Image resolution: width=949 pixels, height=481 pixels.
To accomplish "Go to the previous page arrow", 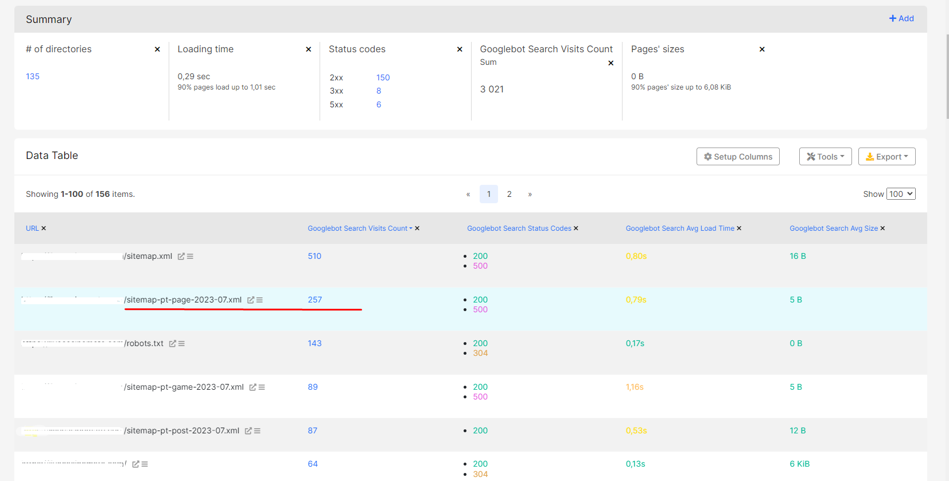I will pos(468,194).
